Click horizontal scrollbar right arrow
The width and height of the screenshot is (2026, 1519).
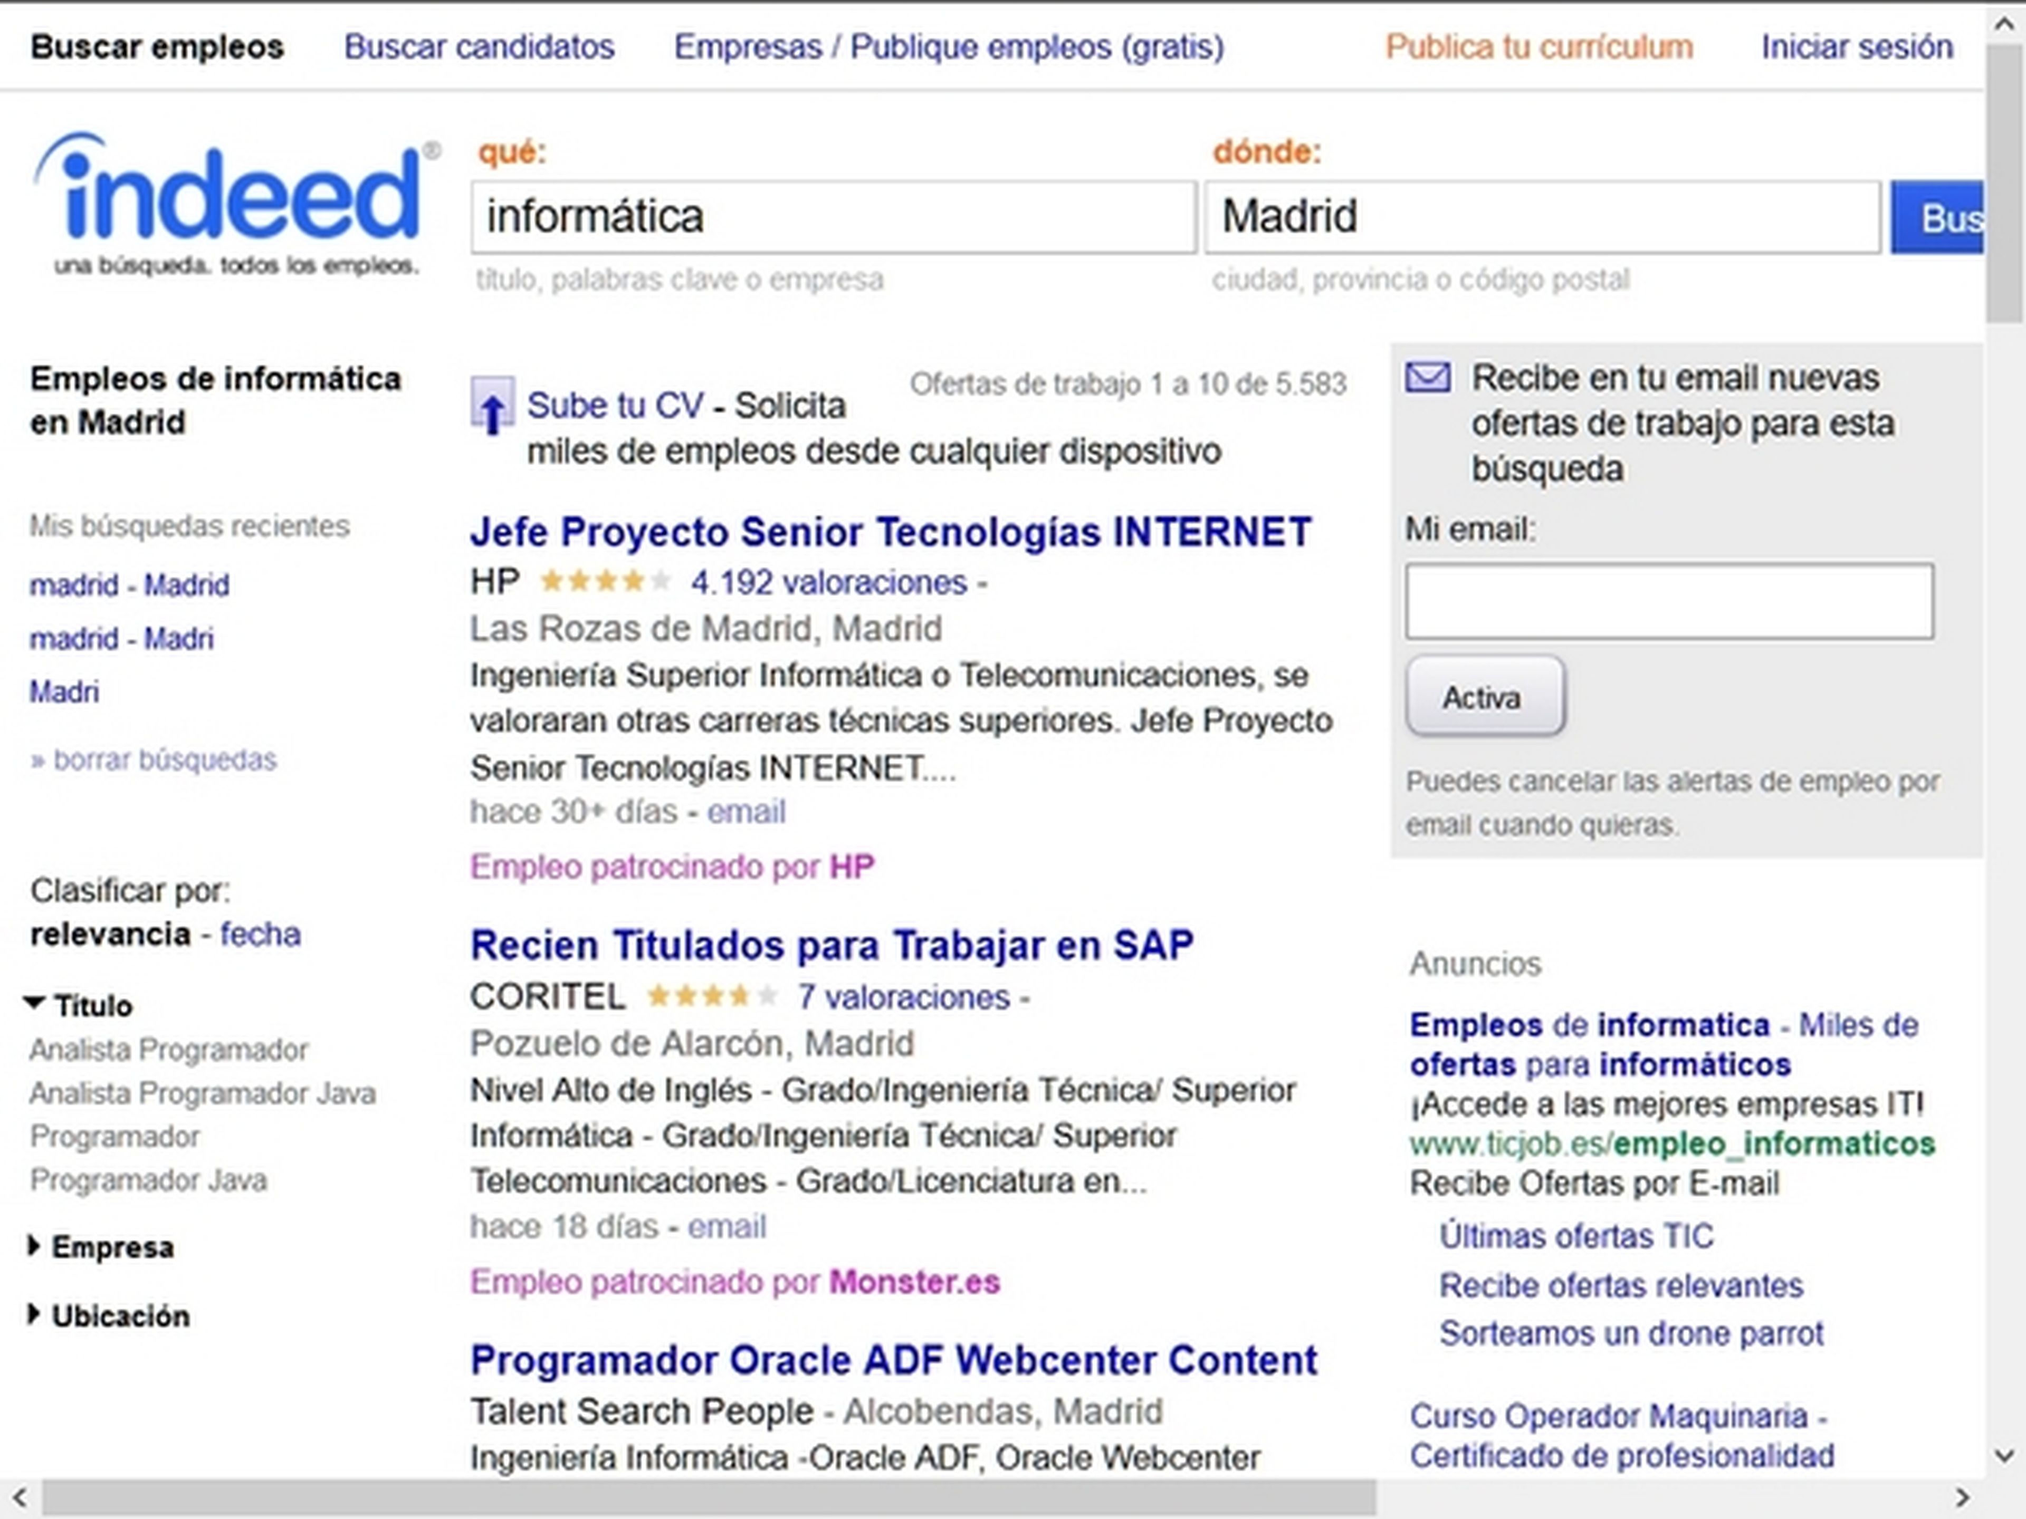[1962, 1499]
